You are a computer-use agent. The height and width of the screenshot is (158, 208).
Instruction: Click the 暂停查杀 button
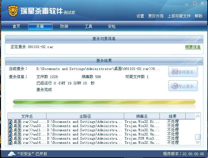[x=183, y=72]
